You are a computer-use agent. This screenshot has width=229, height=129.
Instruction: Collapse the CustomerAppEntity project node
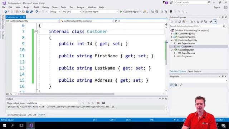coord(172,40)
